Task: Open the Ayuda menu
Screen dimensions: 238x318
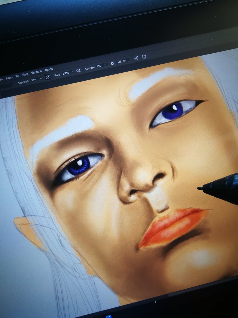Action: [49, 69]
